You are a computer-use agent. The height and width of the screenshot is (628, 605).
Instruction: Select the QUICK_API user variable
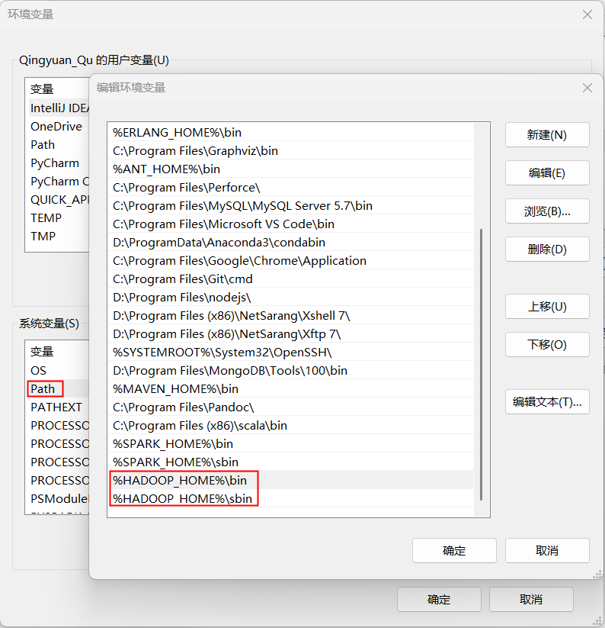tap(59, 199)
